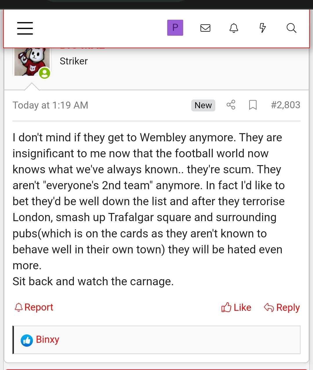Open the purple P account avatar
This screenshot has width=313, height=370.
point(175,28)
